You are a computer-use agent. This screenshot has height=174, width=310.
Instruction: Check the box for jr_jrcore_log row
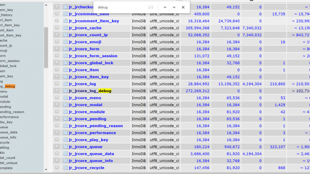(x=57, y=84)
